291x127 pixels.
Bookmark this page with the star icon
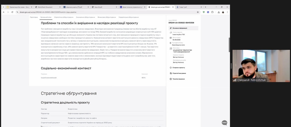click(198, 12)
